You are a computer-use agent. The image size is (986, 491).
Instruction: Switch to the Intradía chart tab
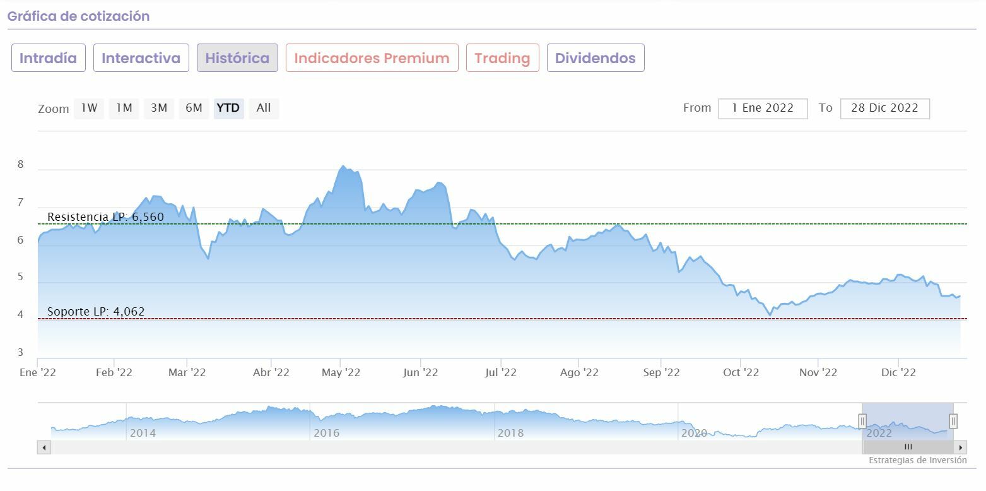pyautogui.click(x=49, y=58)
